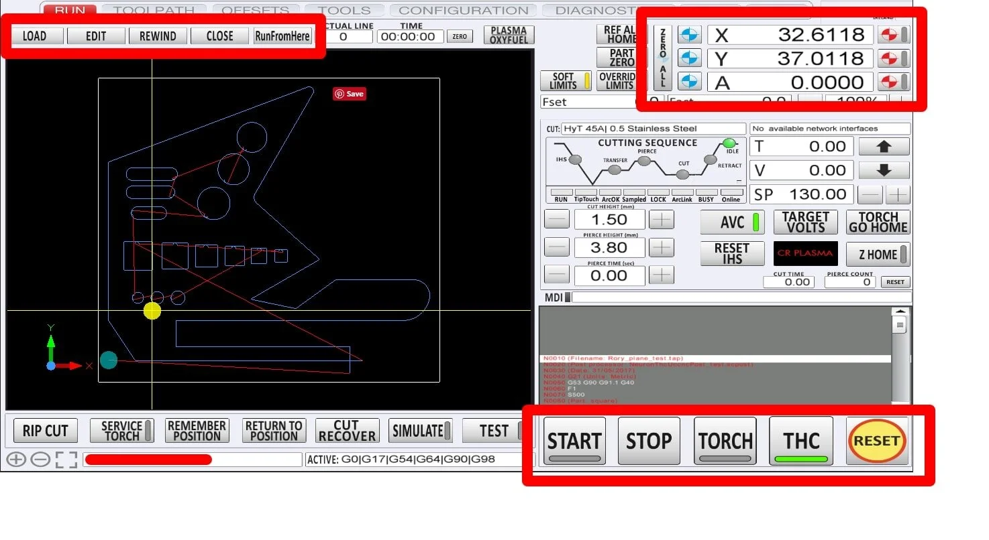Open the DIAGNOSTICS tab

point(594,10)
